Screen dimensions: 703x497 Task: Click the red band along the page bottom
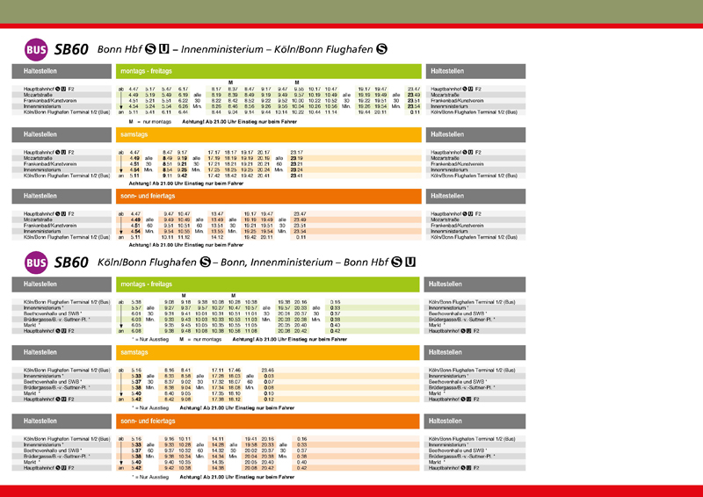[351, 490]
